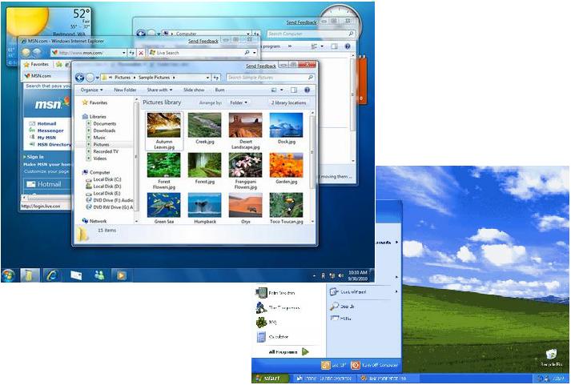Screen dimensions: 571x385
Task: Select Local Disk (C:) in the navigation pane
Action: click(107, 179)
